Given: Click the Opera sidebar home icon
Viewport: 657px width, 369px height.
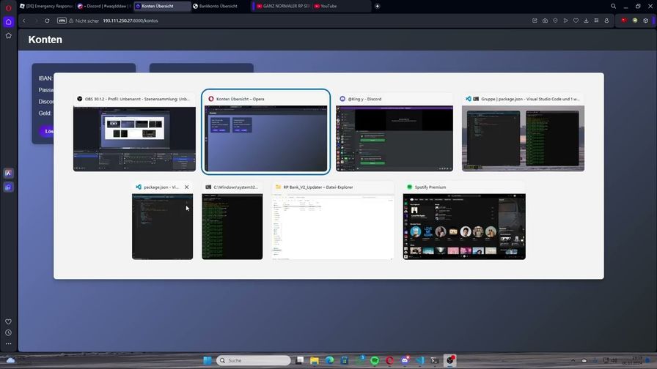Looking at the screenshot, I should coord(8,22).
